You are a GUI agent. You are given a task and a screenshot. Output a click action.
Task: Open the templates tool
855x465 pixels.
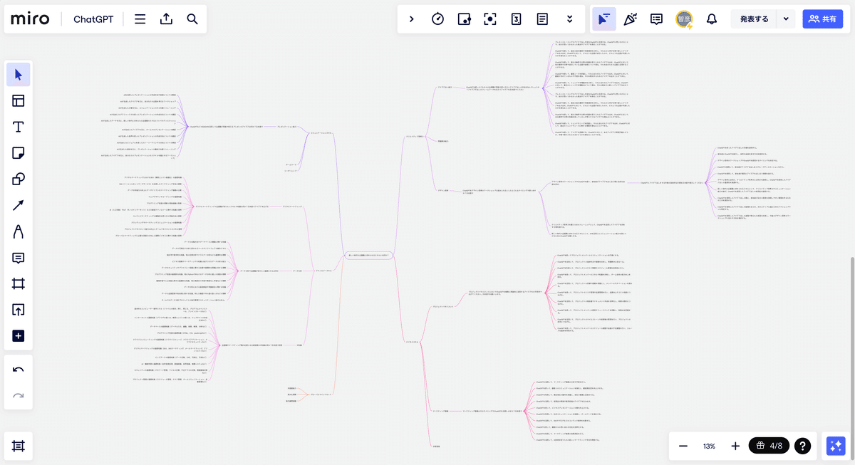pos(19,100)
